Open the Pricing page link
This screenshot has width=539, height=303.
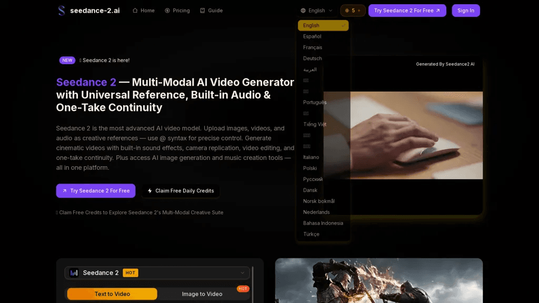tap(177, 11)
